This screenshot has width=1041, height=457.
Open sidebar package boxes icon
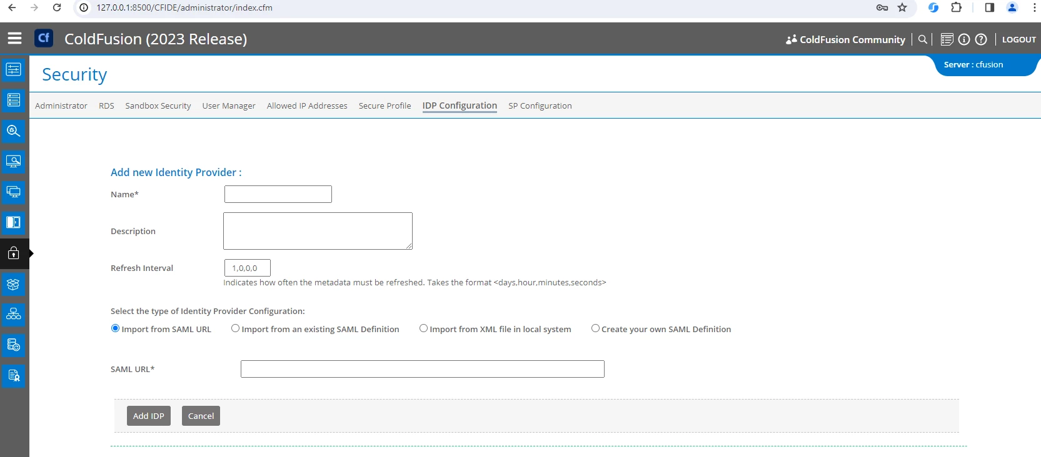pyautogui.click(x=14, y=284)
